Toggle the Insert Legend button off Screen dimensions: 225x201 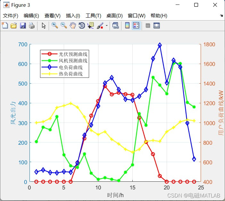136,26
